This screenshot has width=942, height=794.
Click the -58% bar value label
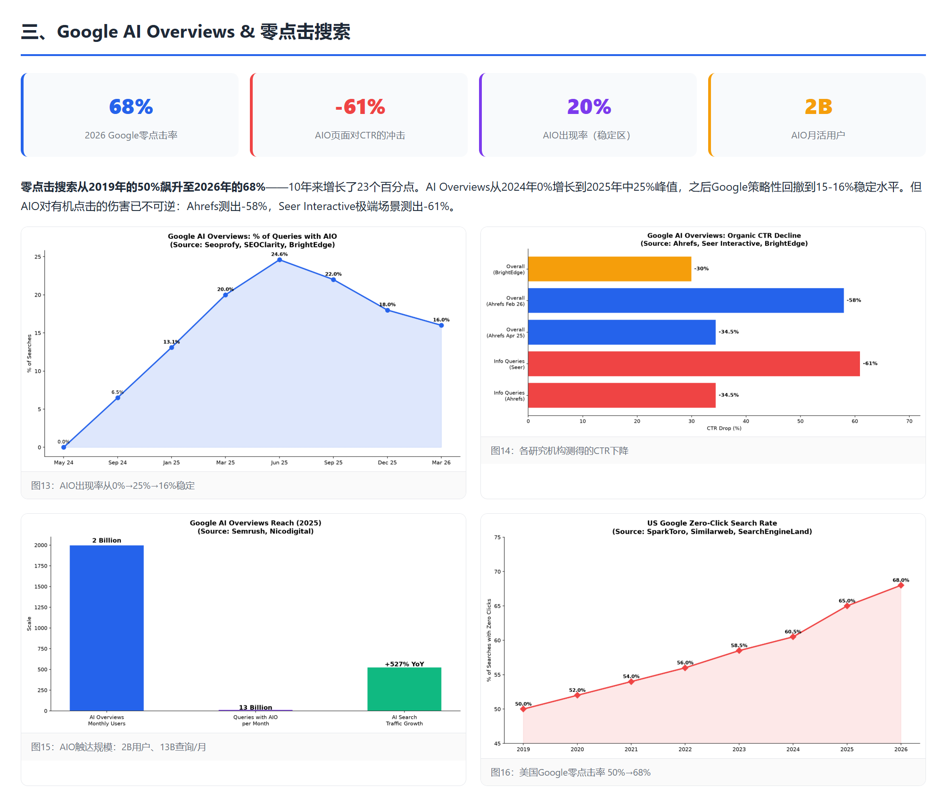point(854,300)
